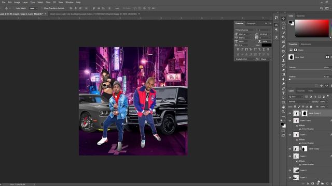Click the Lock all padlock icon

pos(311,107)
